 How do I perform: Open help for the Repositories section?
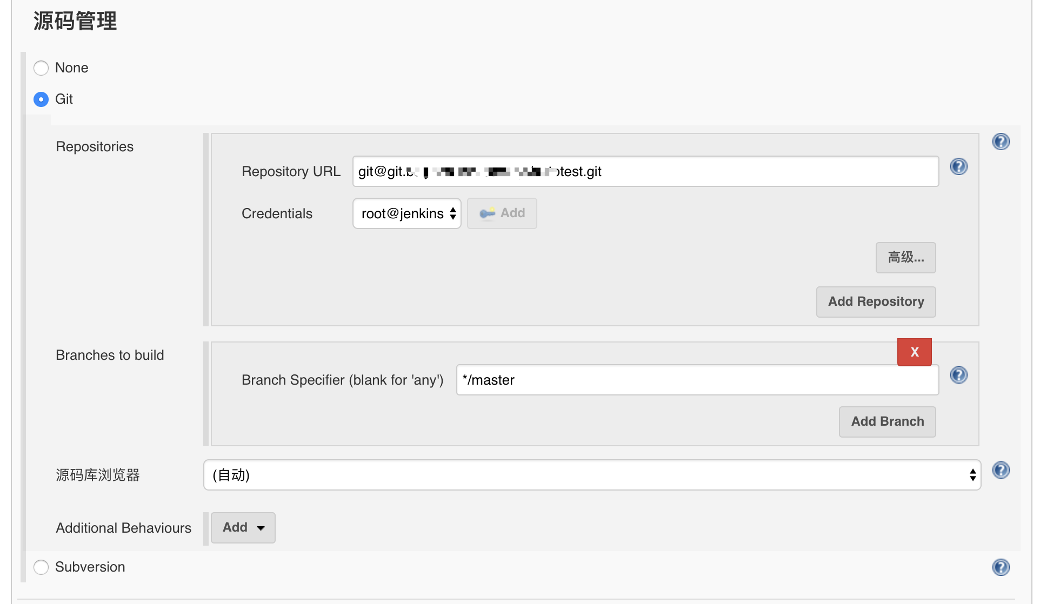[1001, 142]
